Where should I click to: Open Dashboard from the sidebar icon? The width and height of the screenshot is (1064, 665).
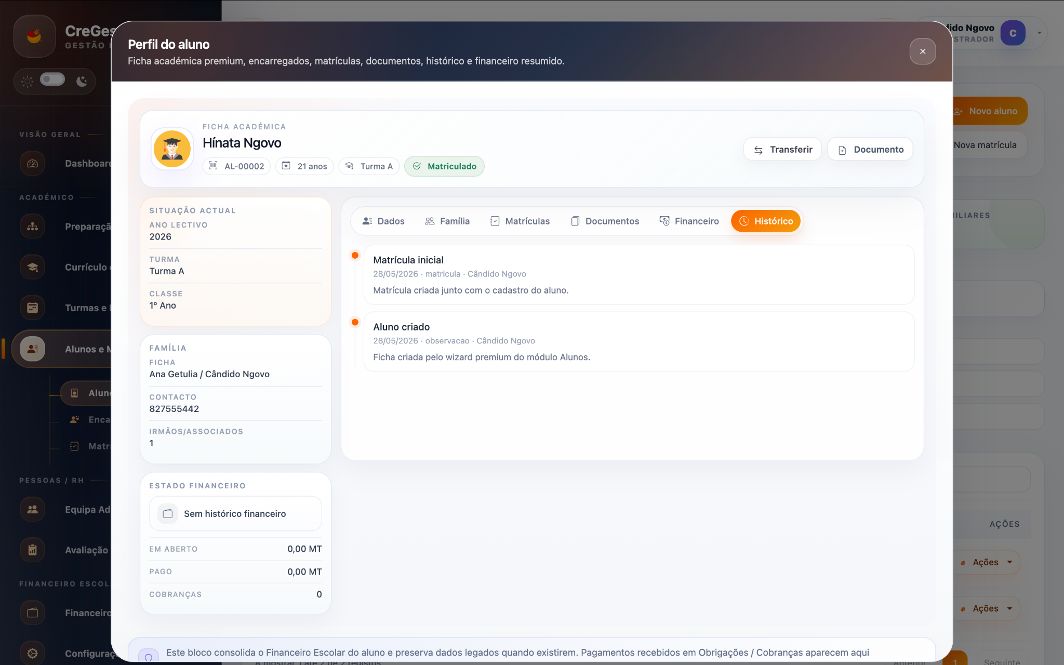(33, 164)
